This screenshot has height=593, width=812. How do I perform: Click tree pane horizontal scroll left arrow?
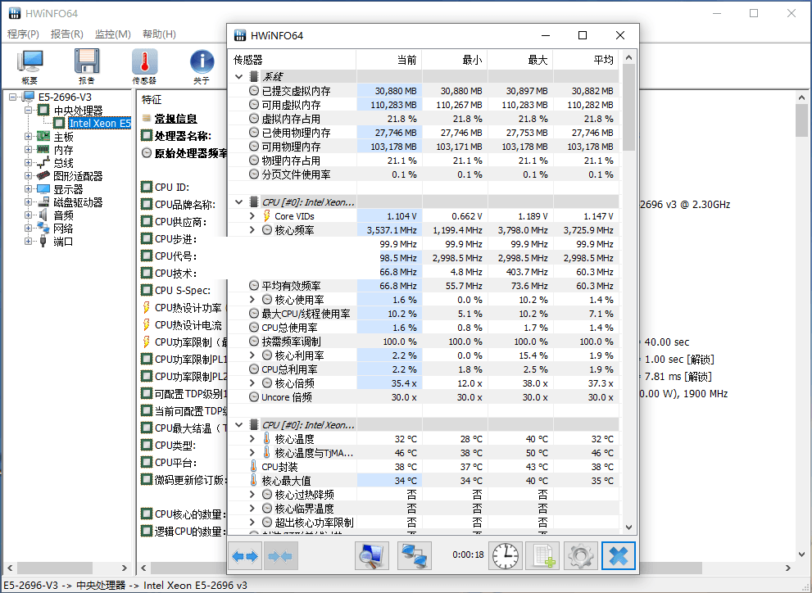pyautogui.click(x=9, y=568)
